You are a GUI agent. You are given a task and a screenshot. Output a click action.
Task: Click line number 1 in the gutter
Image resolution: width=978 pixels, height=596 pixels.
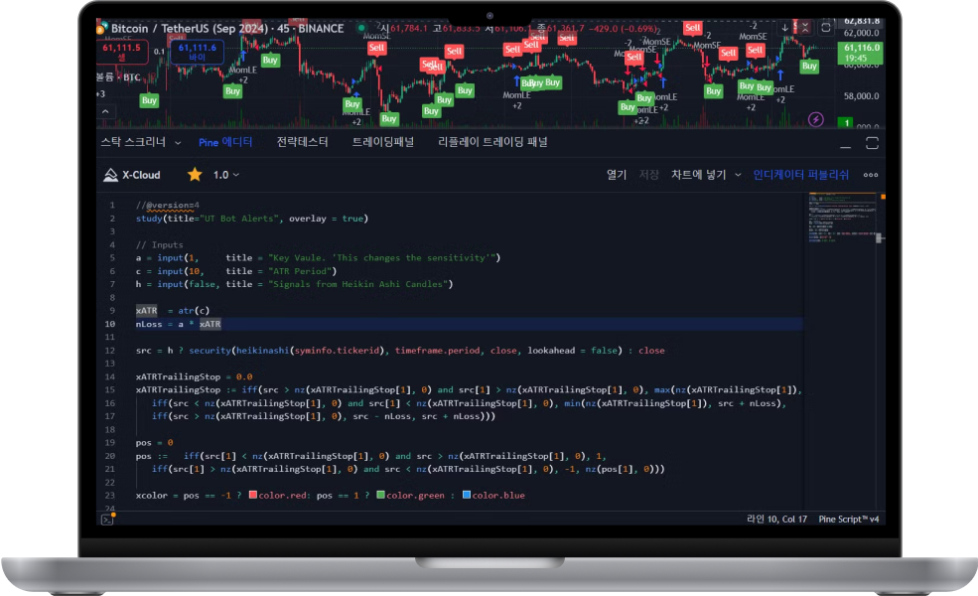(112, 205)
